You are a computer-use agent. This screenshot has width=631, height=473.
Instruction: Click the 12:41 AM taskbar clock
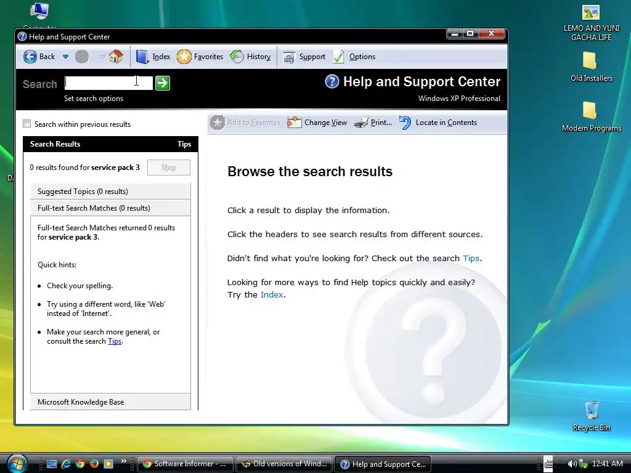pyautogui.click(x=607, y=464)
